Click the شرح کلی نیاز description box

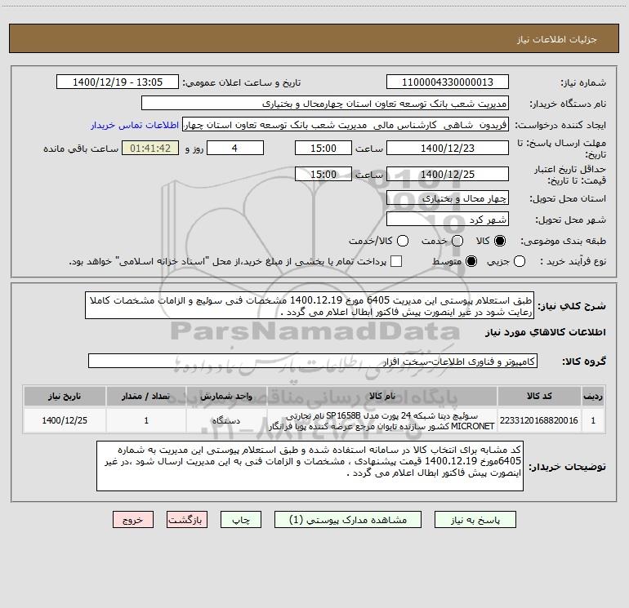coord(310,305)
